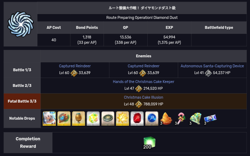The width and height of the screenshot is (250, 156).
Task: Open the gold Caster star monument drop
Action: [x=122, y=119]
